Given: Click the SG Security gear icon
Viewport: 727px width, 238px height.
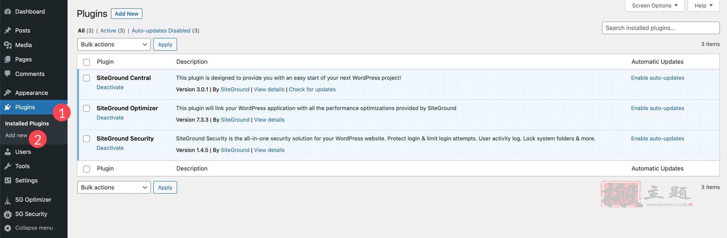Looking at the screenshot, I should 8,214.
